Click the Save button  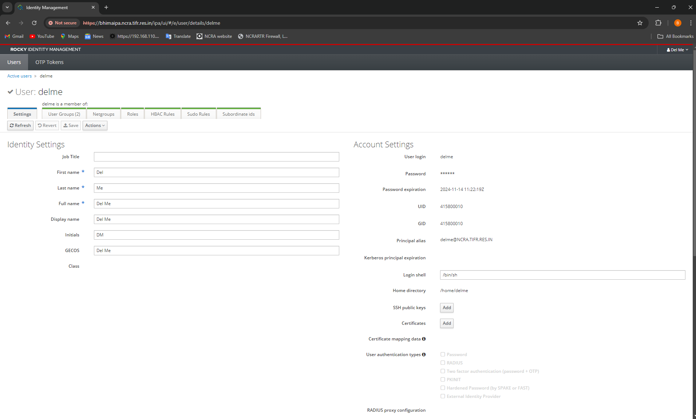pyautogui.click(x=71, y=125)
